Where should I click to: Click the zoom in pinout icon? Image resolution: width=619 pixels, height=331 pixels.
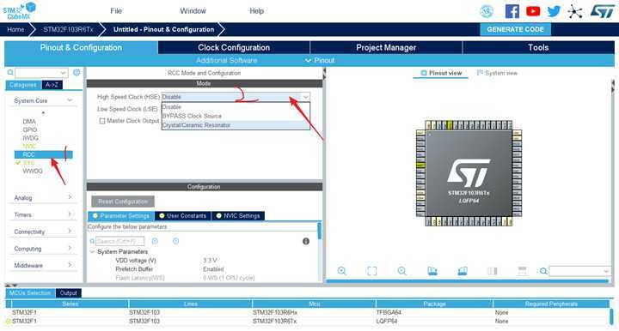click(342, 271)
